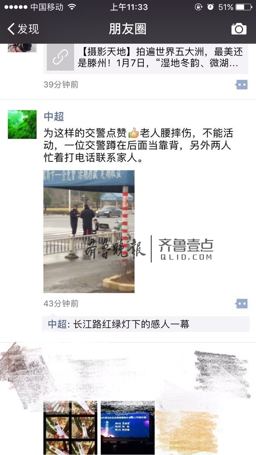The height and width of the screenshot is (455, 256).
Task: View the traffic police photo
Action: point(89,231)
